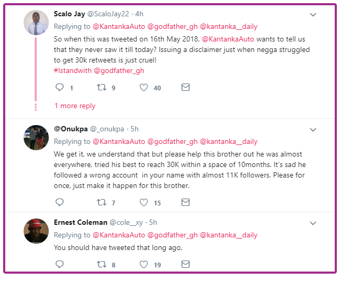Retweet @Onukpa's tweet
The height and width of the screenshot is (281, 340).
(x=101, y=202)
